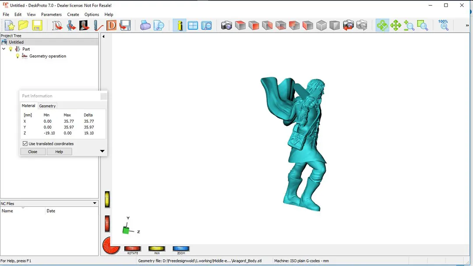This screenshot has width=473, height=266.
Task: Click the camera icon with red arrow
Action: 348,25
